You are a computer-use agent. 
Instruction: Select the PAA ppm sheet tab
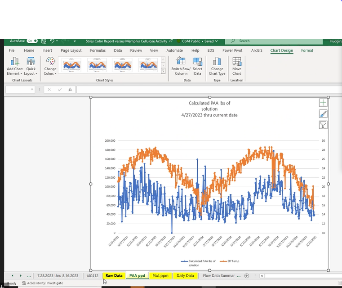pyautogui.click(x=160, y=275)
